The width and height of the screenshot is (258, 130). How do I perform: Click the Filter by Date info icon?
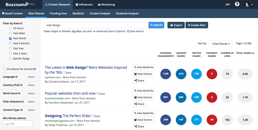pyautogui.click(x=21, y=23)
